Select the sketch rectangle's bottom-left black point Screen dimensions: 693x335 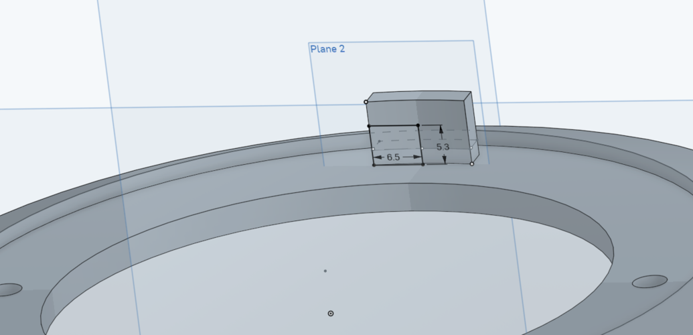tap(374, 165)
